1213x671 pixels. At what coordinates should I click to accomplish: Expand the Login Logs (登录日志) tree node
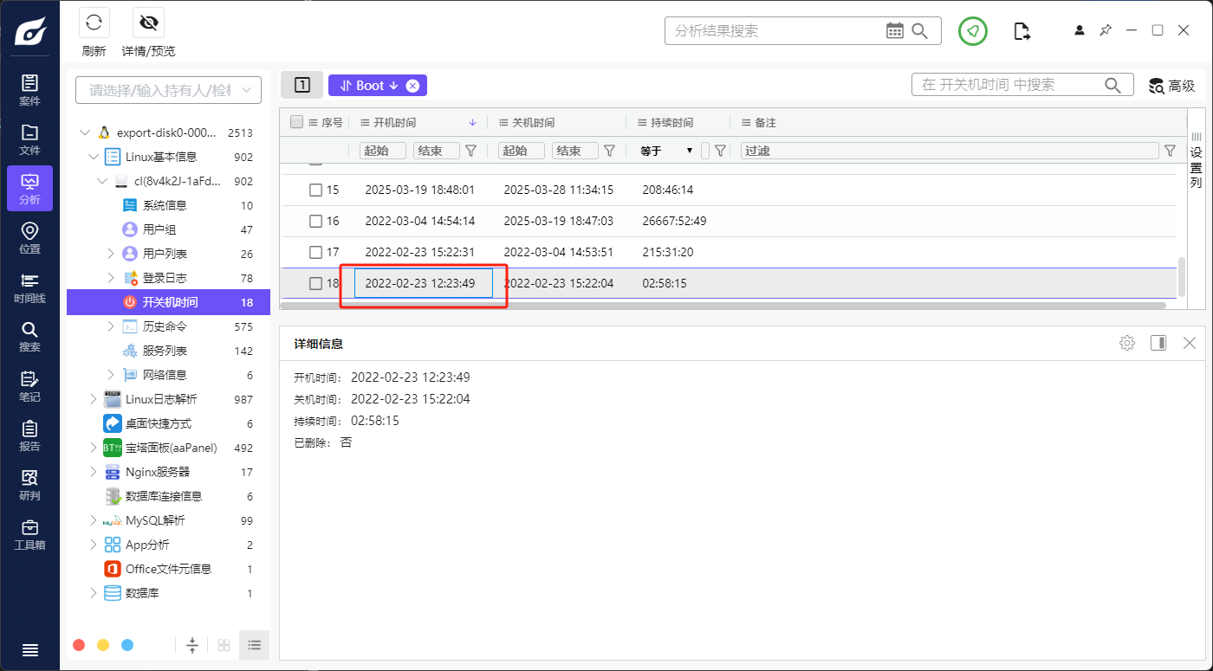click(110, 278)
